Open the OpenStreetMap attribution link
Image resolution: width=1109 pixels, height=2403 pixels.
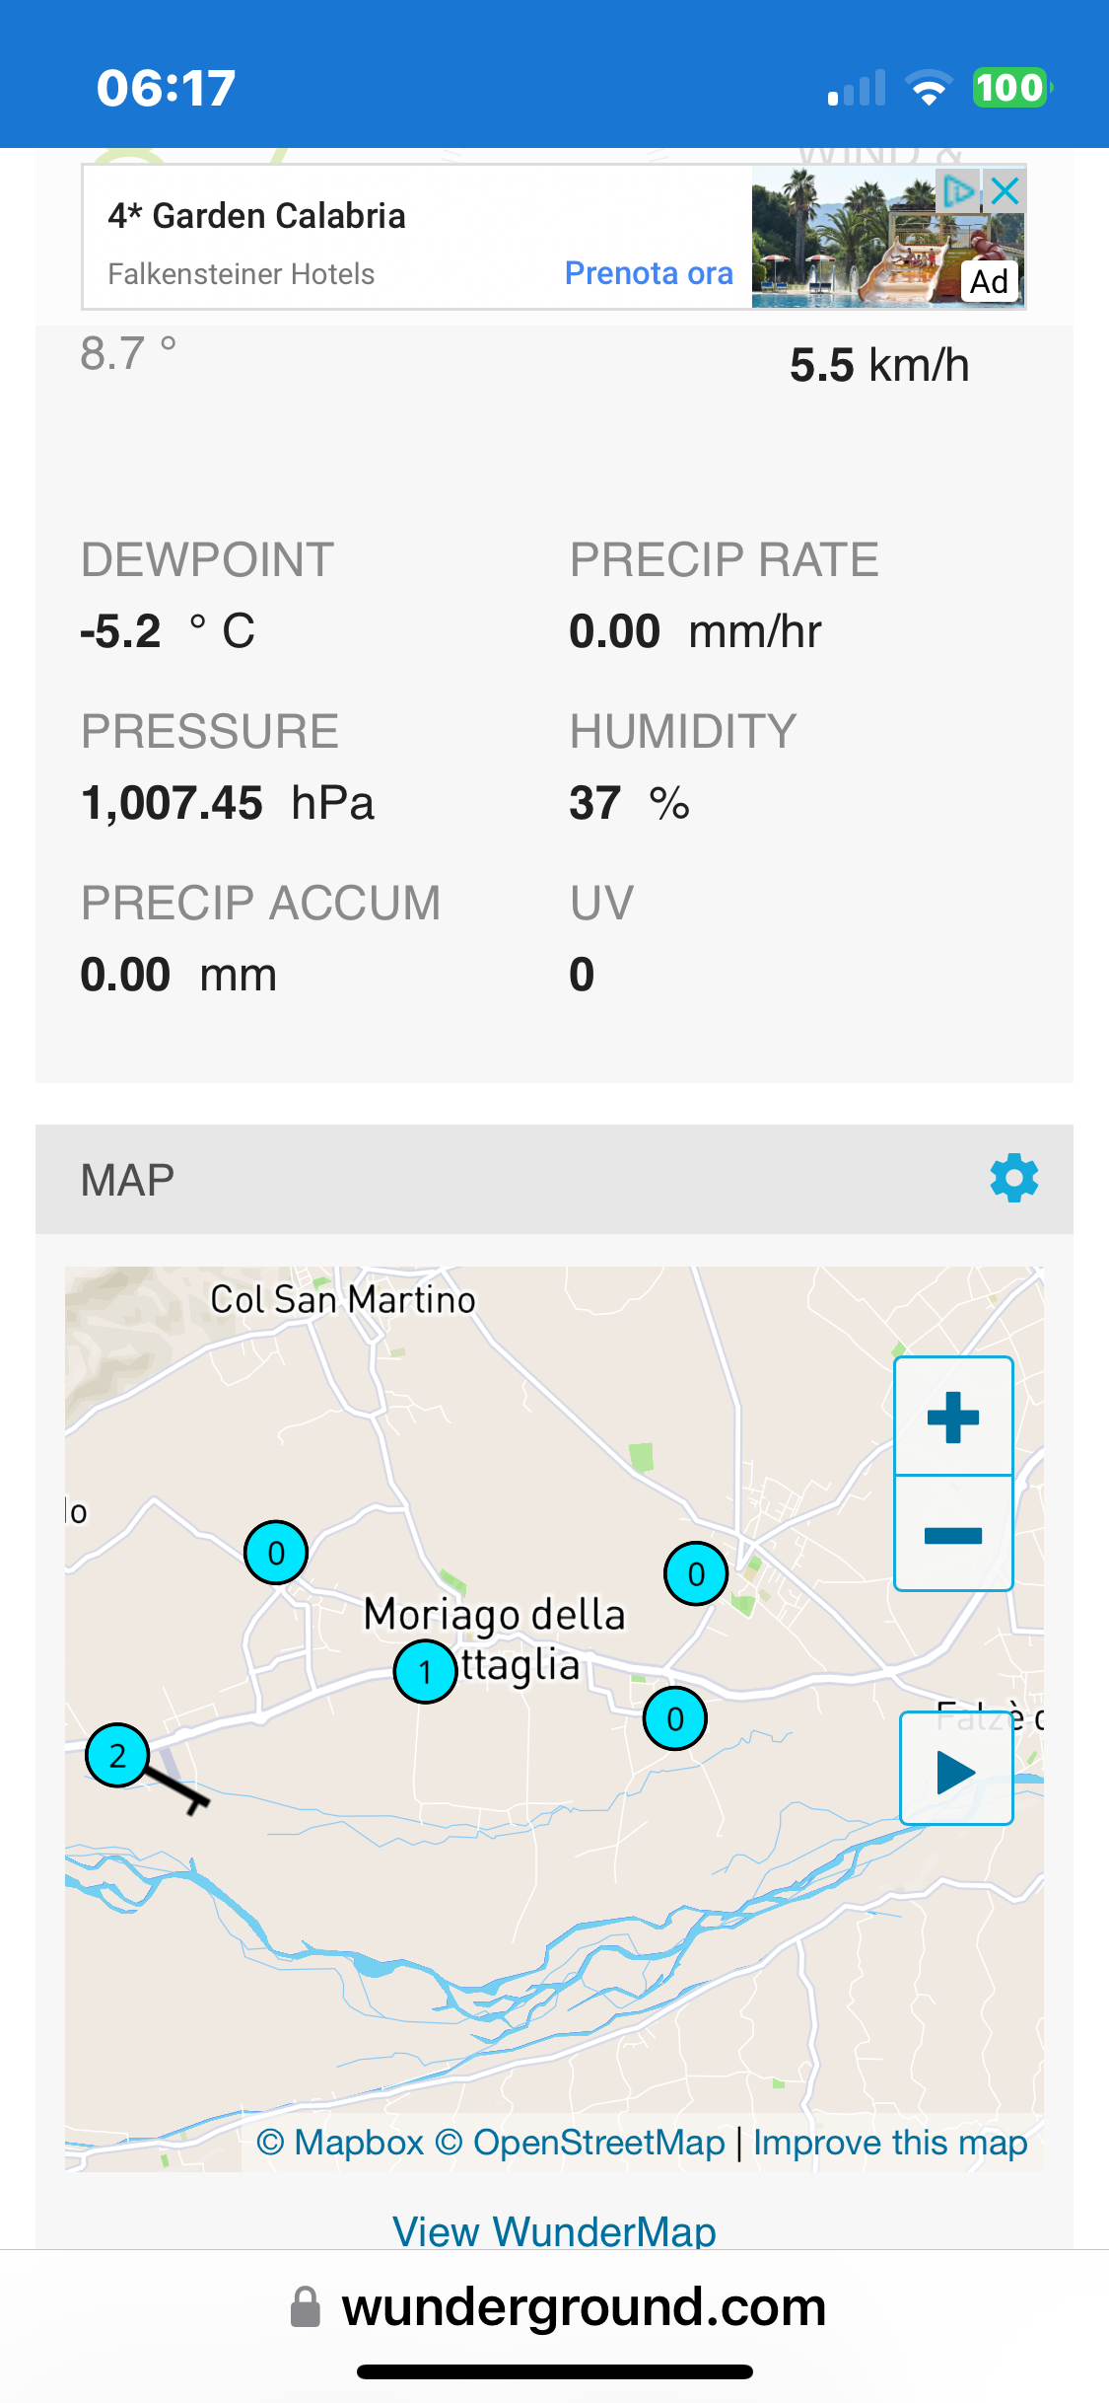click(x=580, y=2143)
